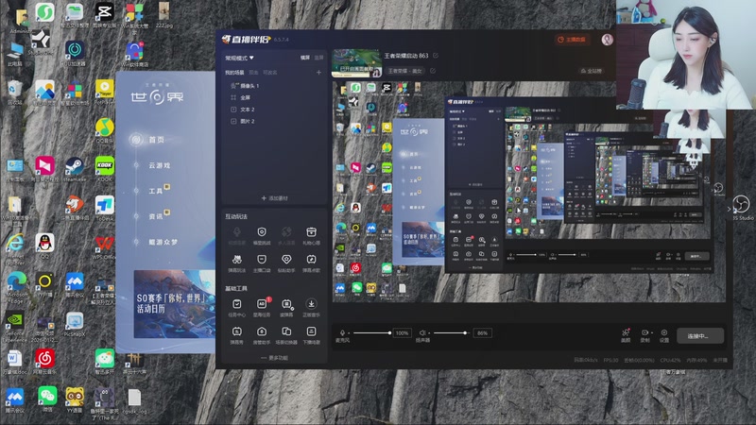
Task: Mute the speaker via speaker icon
Action: [x=422, y=333]
